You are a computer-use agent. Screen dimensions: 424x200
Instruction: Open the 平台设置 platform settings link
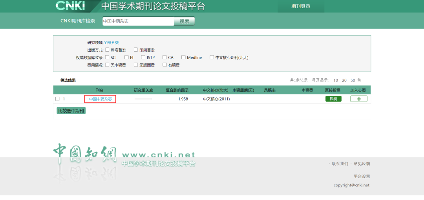(362, 177)
